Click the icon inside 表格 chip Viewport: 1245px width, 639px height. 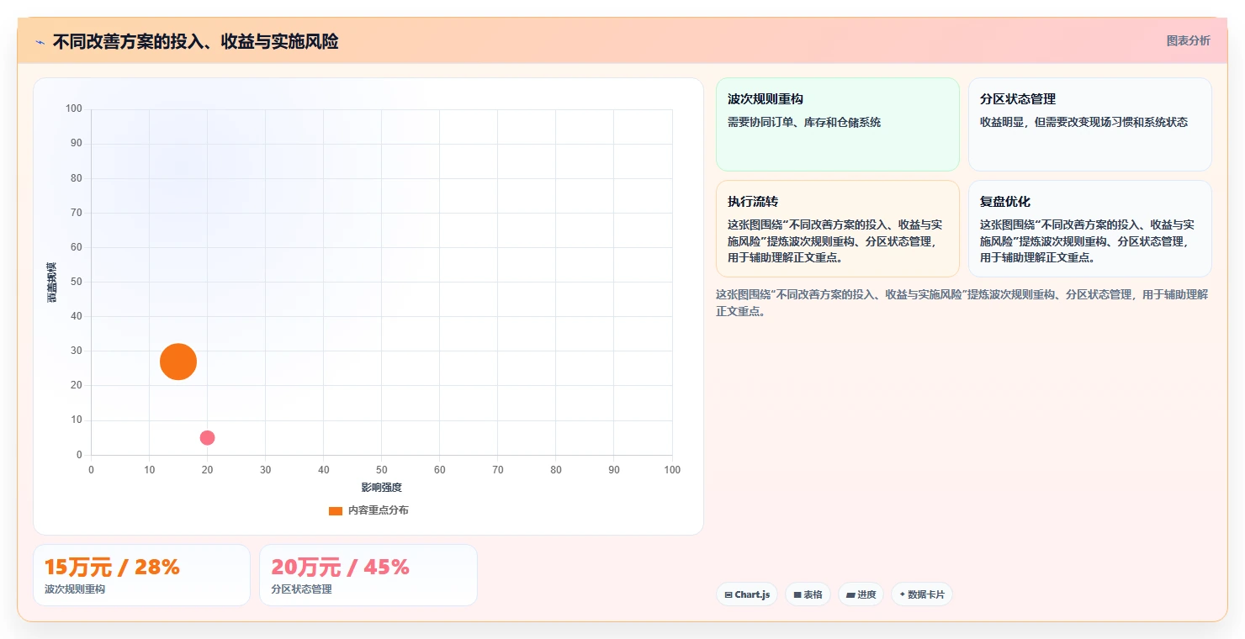797,594
